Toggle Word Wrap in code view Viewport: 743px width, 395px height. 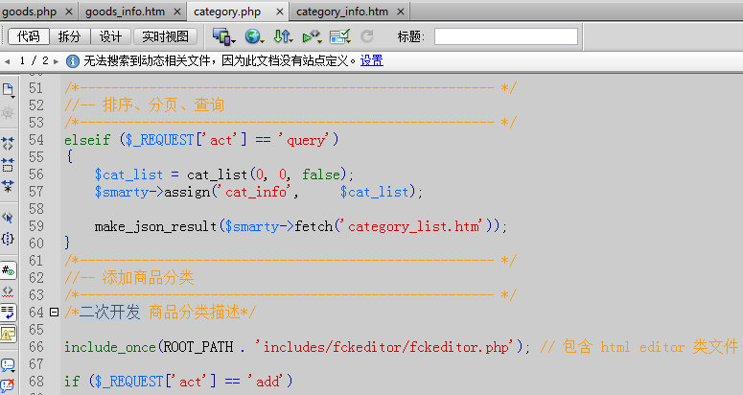(8, 313)
